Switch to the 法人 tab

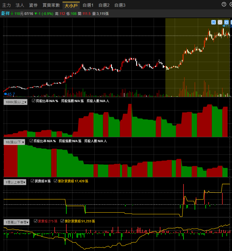point(20,5)
